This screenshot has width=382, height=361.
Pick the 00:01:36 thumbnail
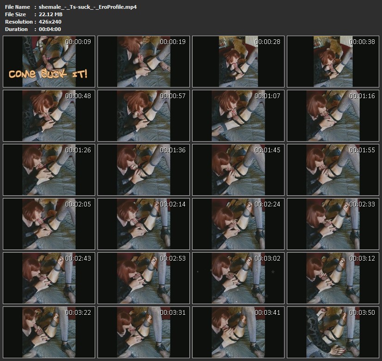[144, 170]
